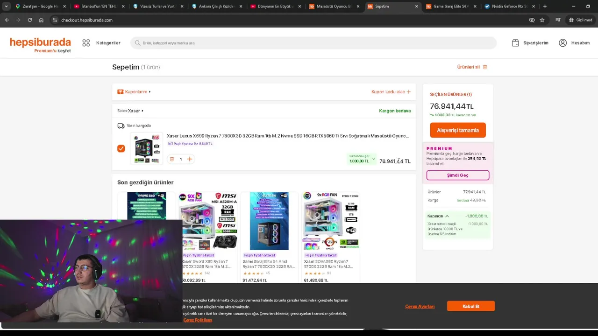Open the Xaser SOVAX80 product image
598x336 pixels.
click(331, 221)
